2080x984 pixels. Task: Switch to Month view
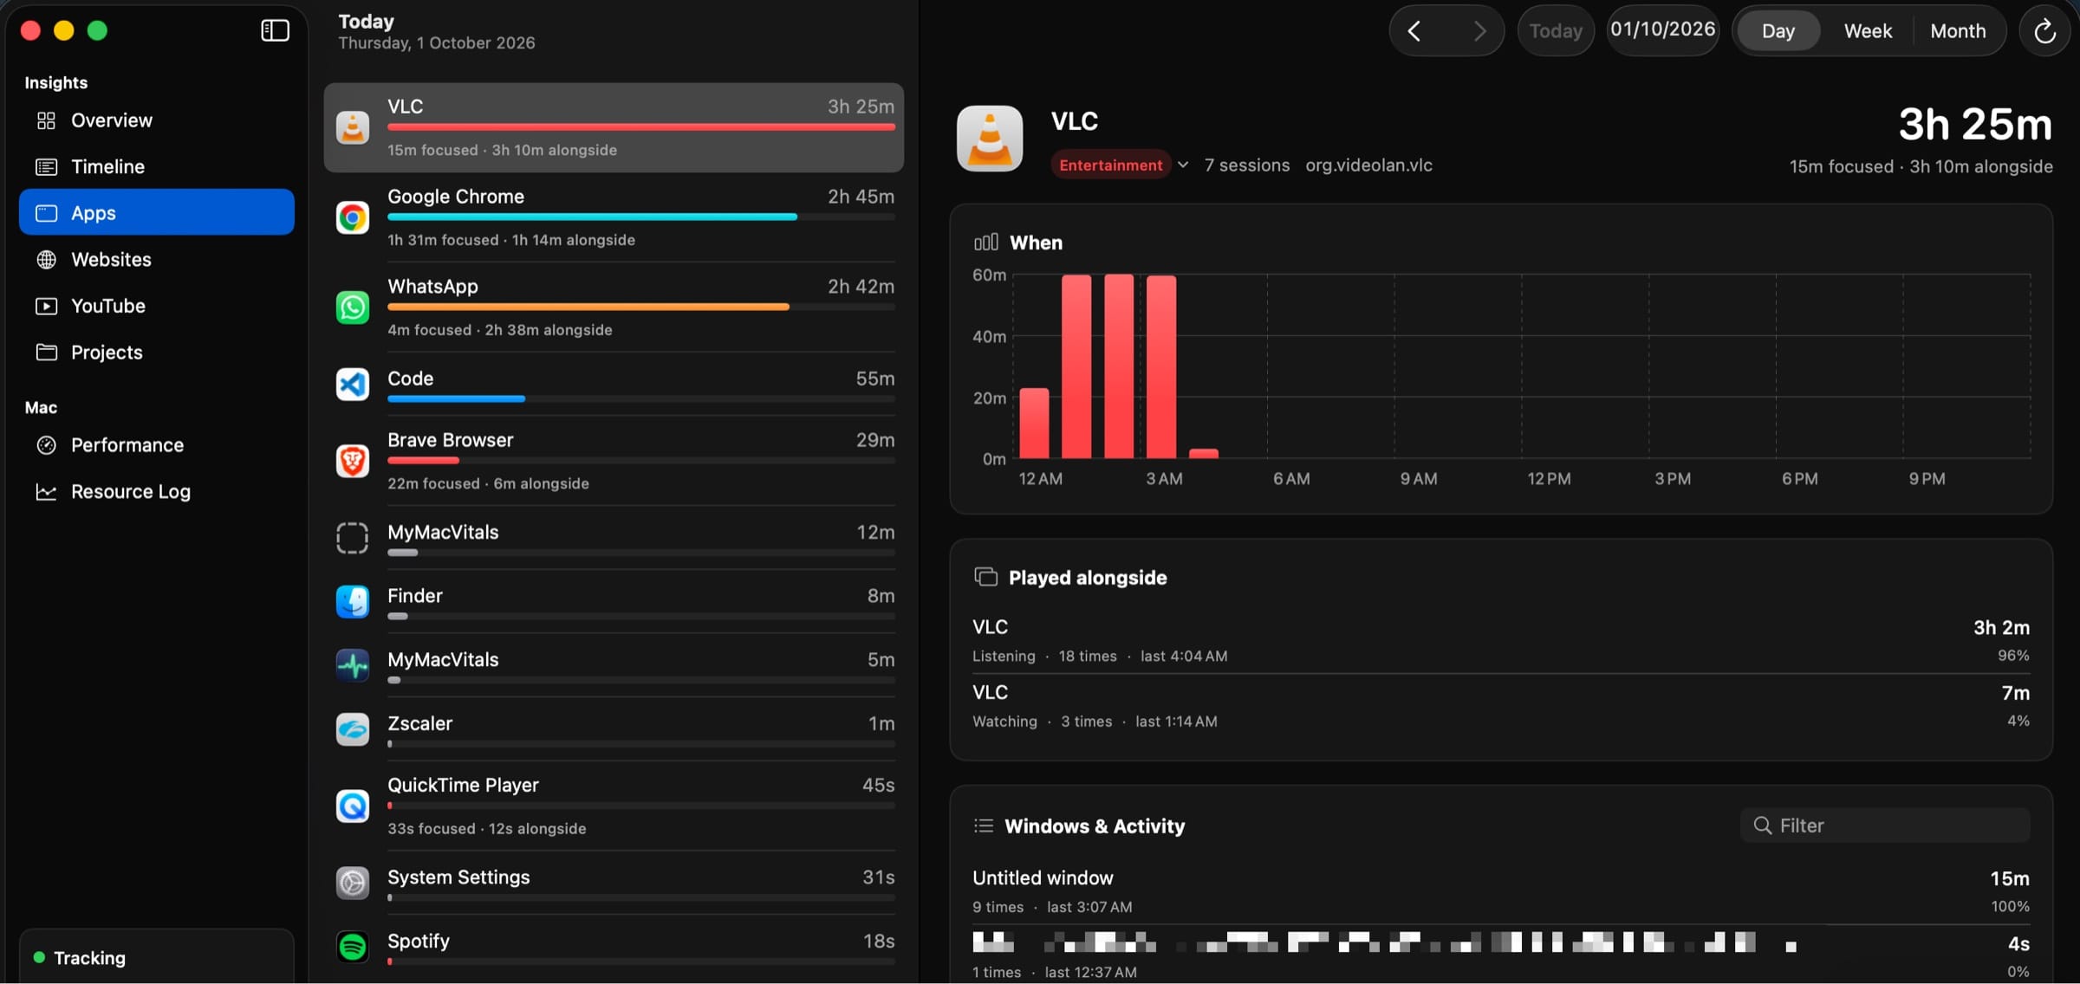pyautogui.click(x=1958, y=31)
